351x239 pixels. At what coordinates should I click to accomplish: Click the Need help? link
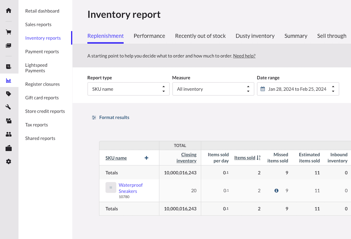click(x=244, y=56)
